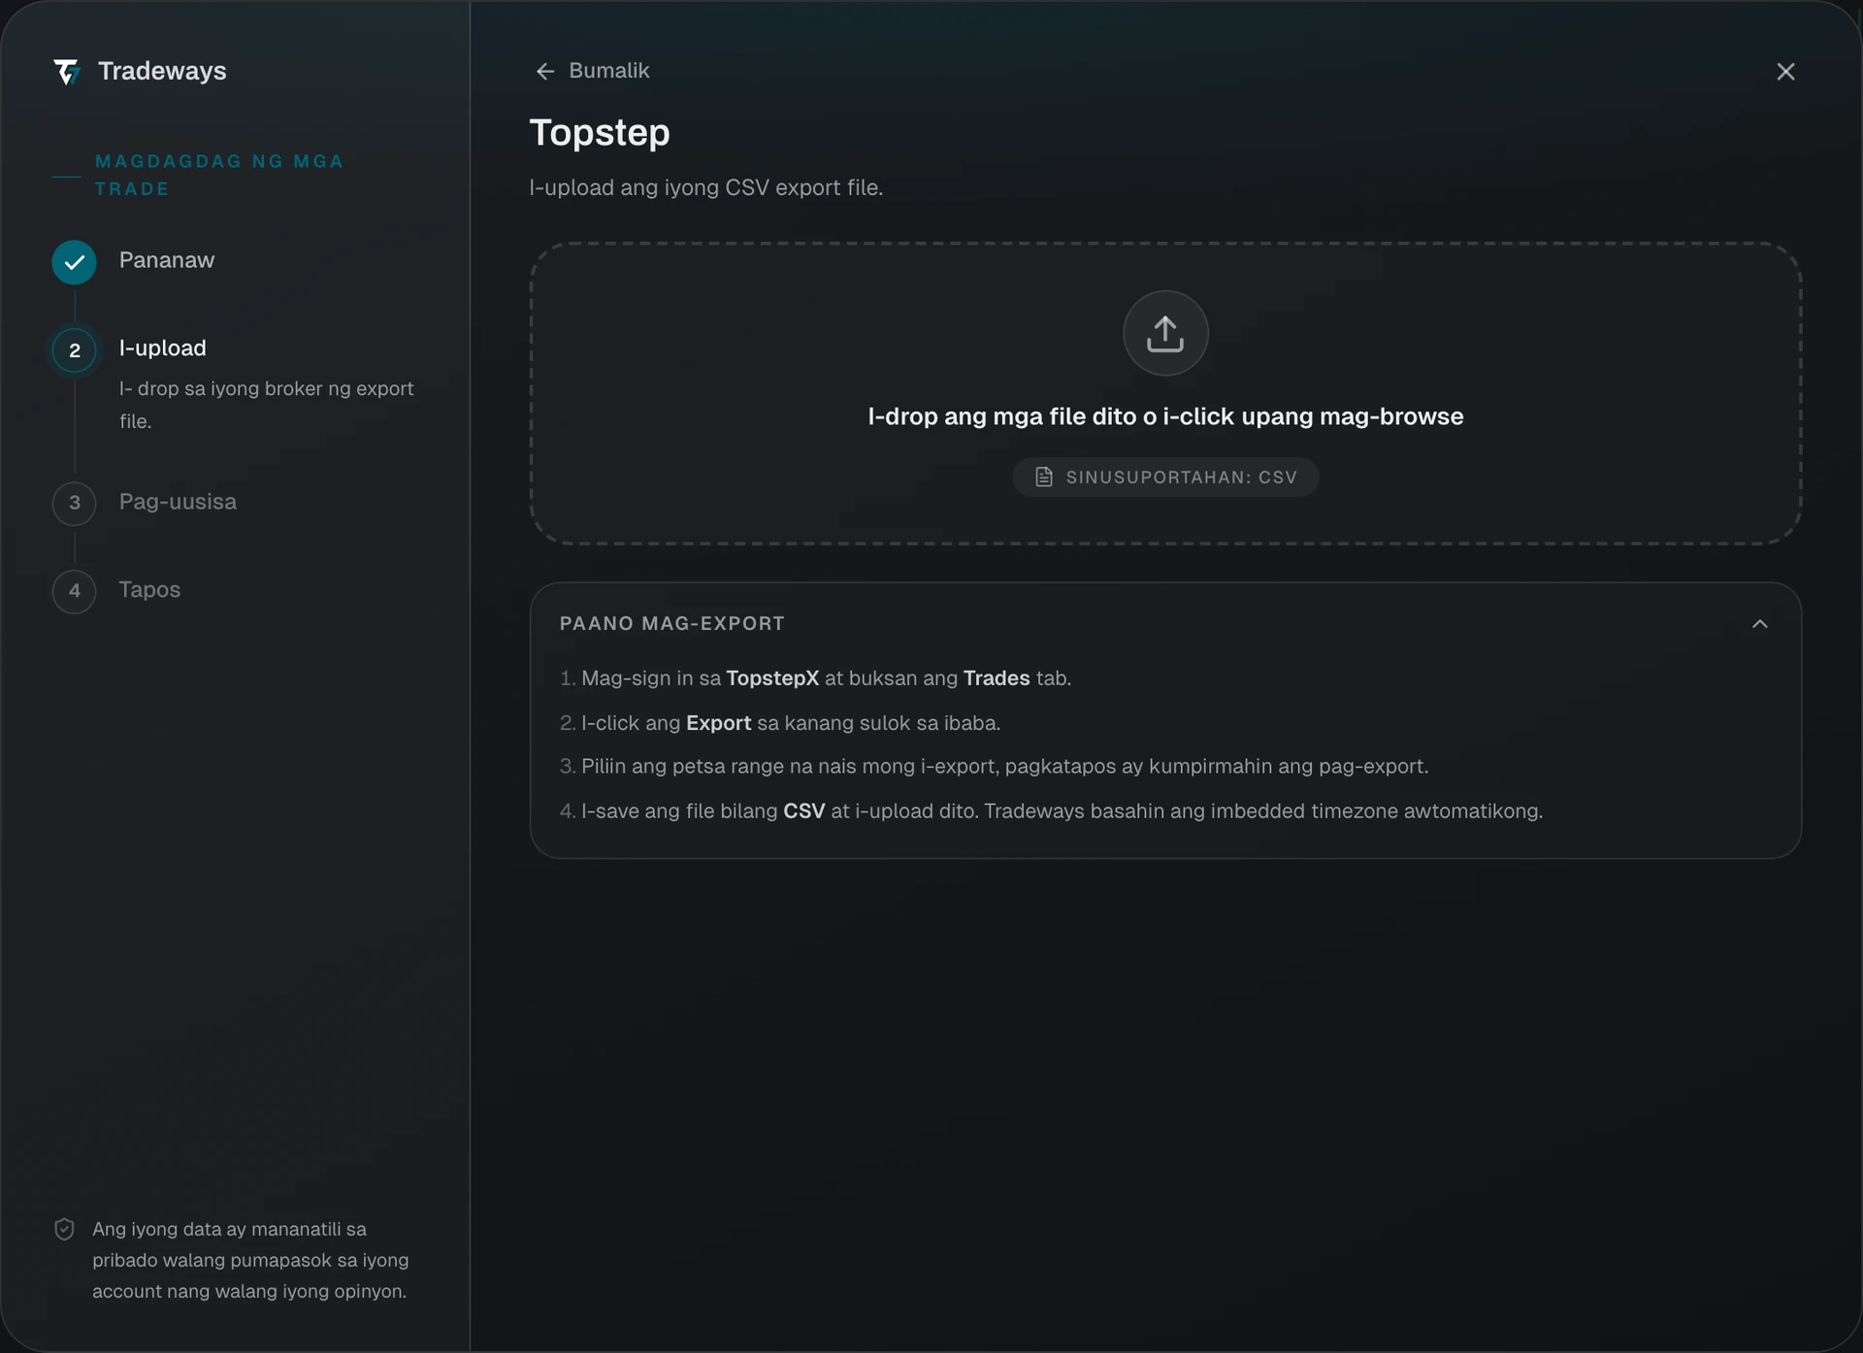Screen dimensions: 1863x1353
Task: Click the Tradeways logo icon
Action: tap(66, 72)
